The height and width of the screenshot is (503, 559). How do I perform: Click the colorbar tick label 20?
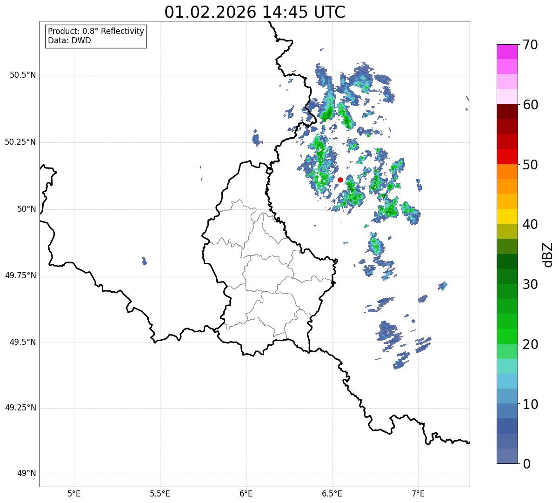click(x=531, y=344)
